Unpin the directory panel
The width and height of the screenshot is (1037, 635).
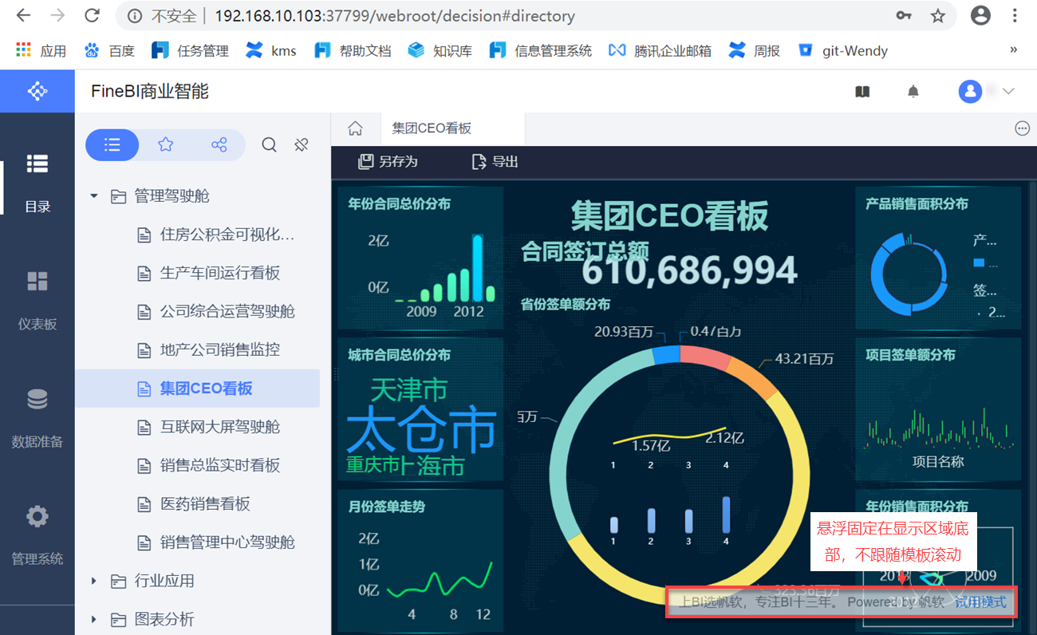pyautogui.click(x=302, y=145)
